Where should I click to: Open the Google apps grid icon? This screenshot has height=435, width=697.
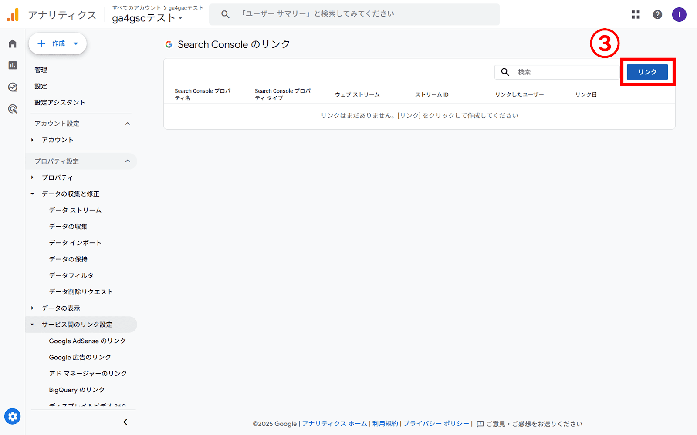coord(636,14)
